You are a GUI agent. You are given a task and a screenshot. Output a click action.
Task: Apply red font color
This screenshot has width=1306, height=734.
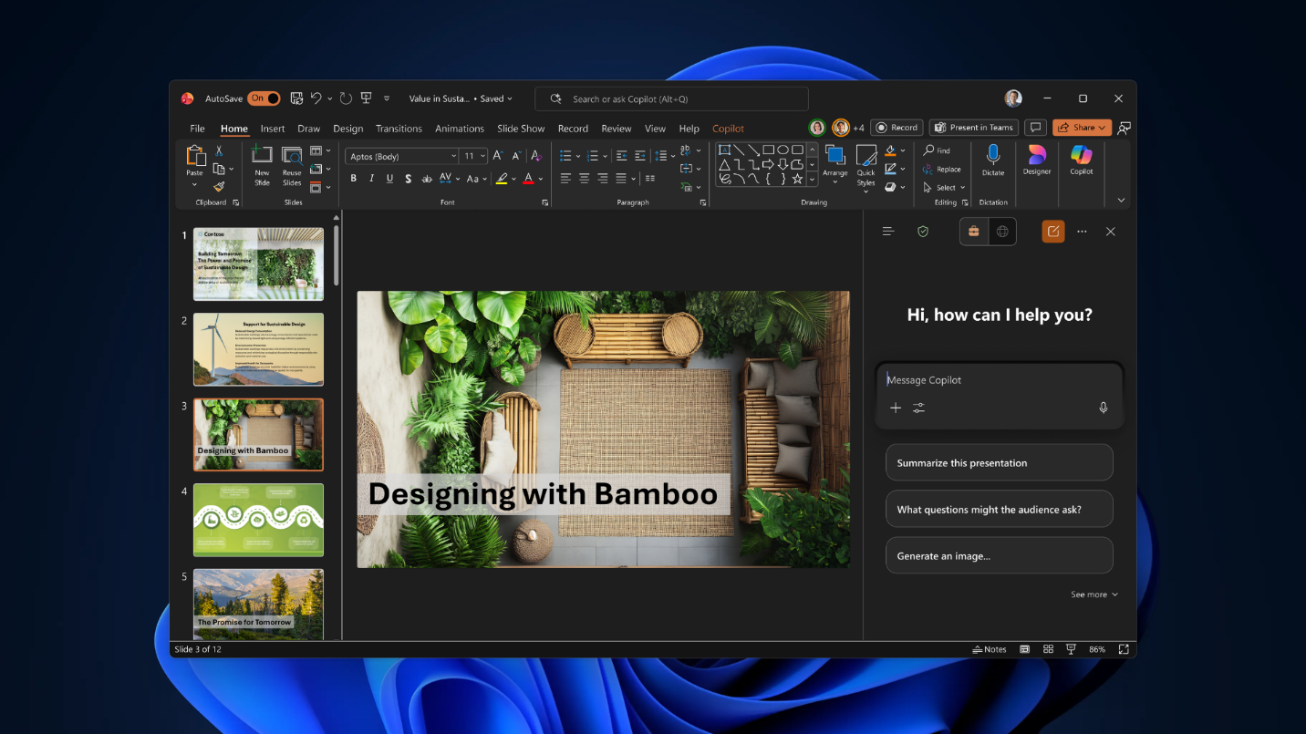pyautogui.click(x=529, y=179)
